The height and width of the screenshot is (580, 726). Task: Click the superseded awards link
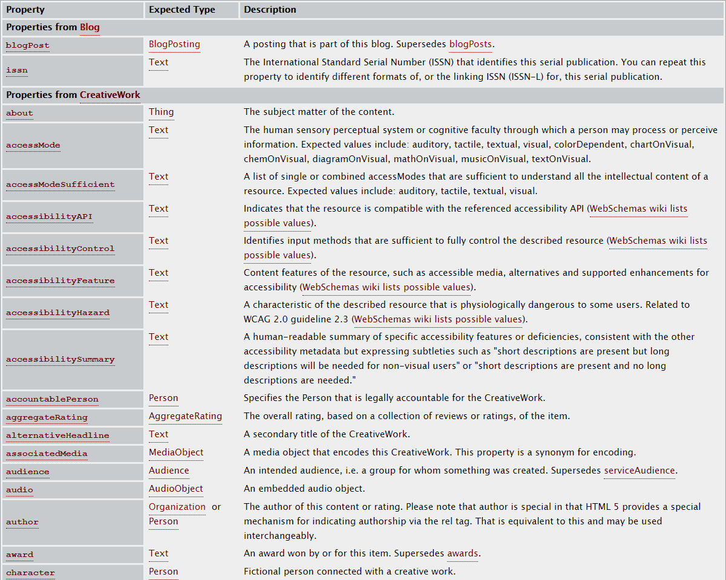click(463, 553)
